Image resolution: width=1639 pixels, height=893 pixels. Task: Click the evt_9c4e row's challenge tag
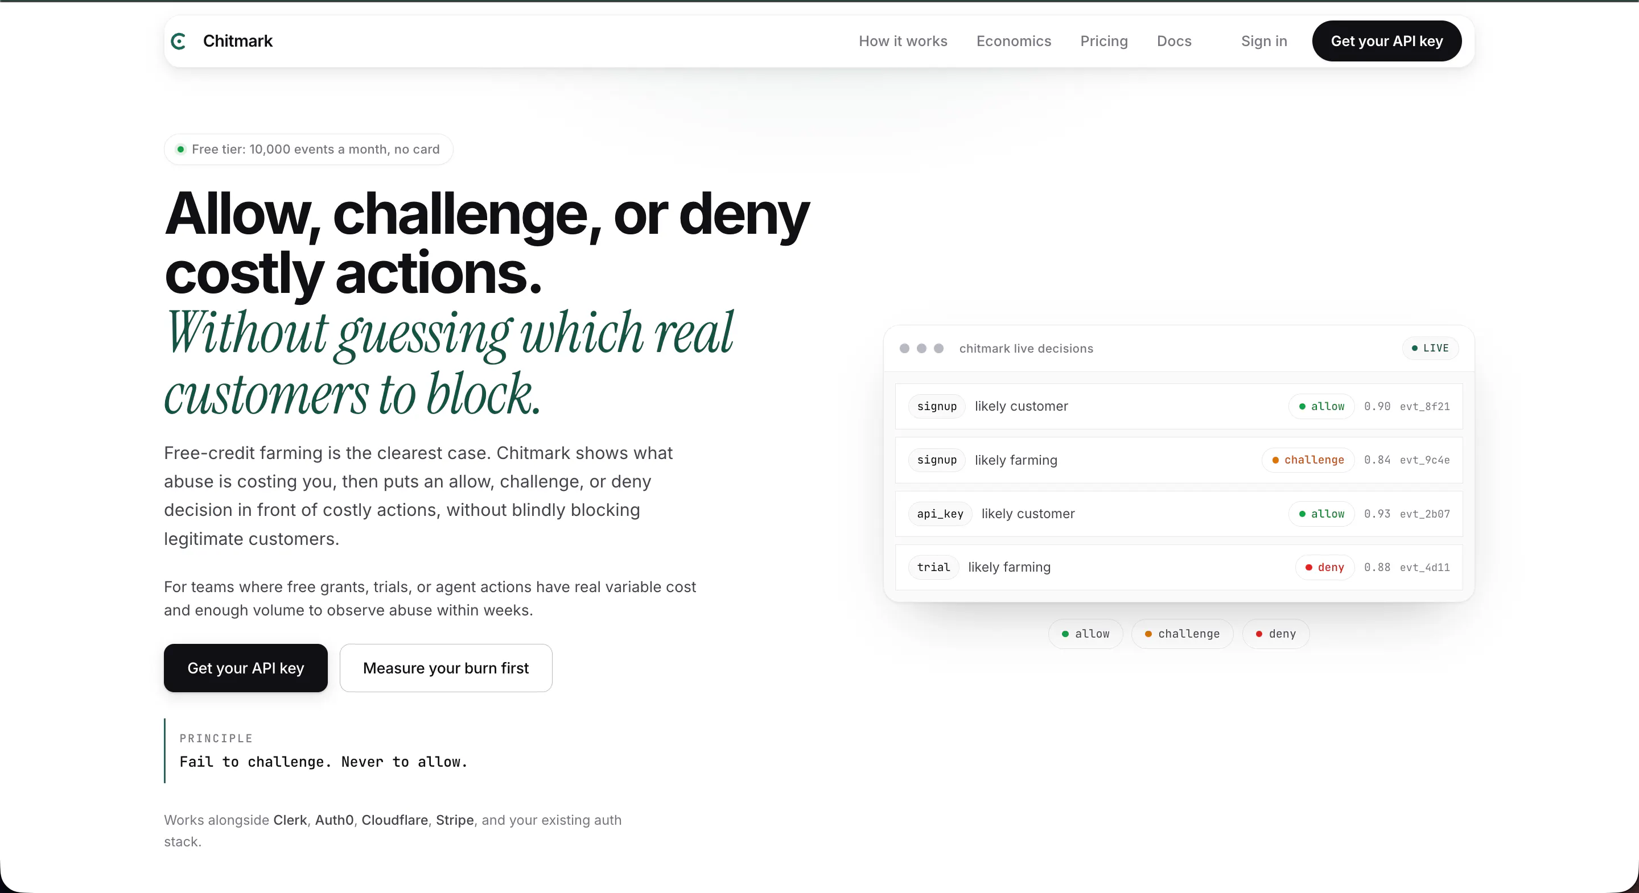(1308, 460)
